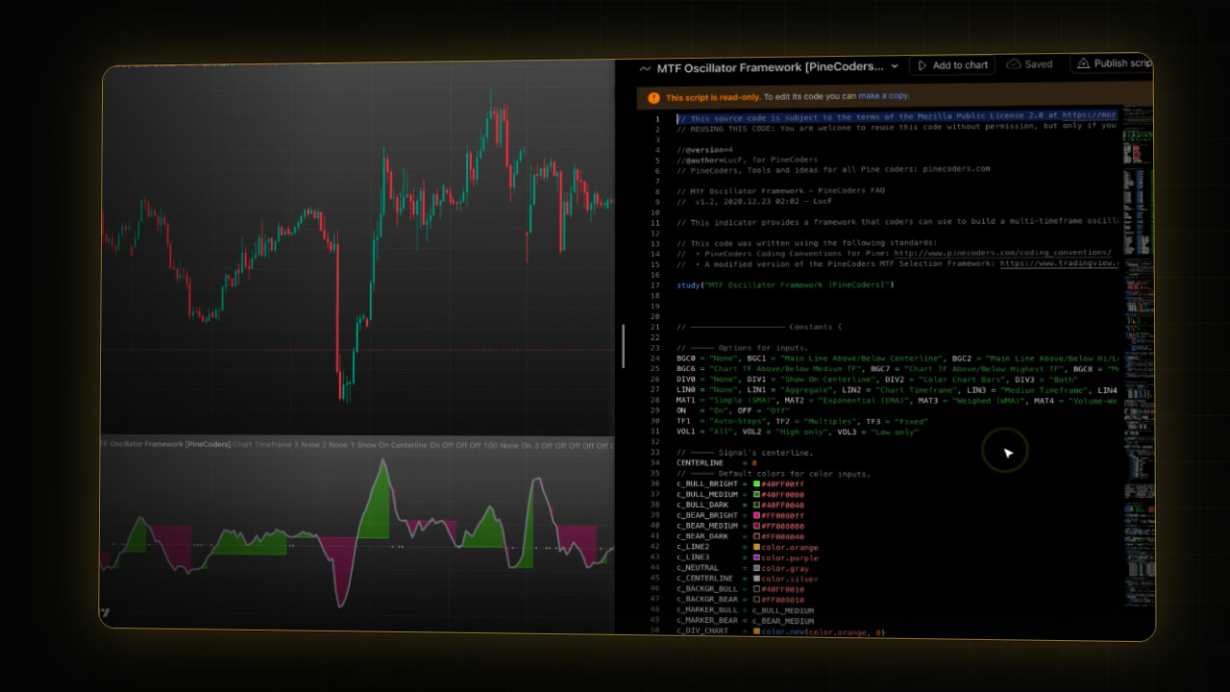Click the TradingView logo at the chart's bottom-left

pos(105,611)
